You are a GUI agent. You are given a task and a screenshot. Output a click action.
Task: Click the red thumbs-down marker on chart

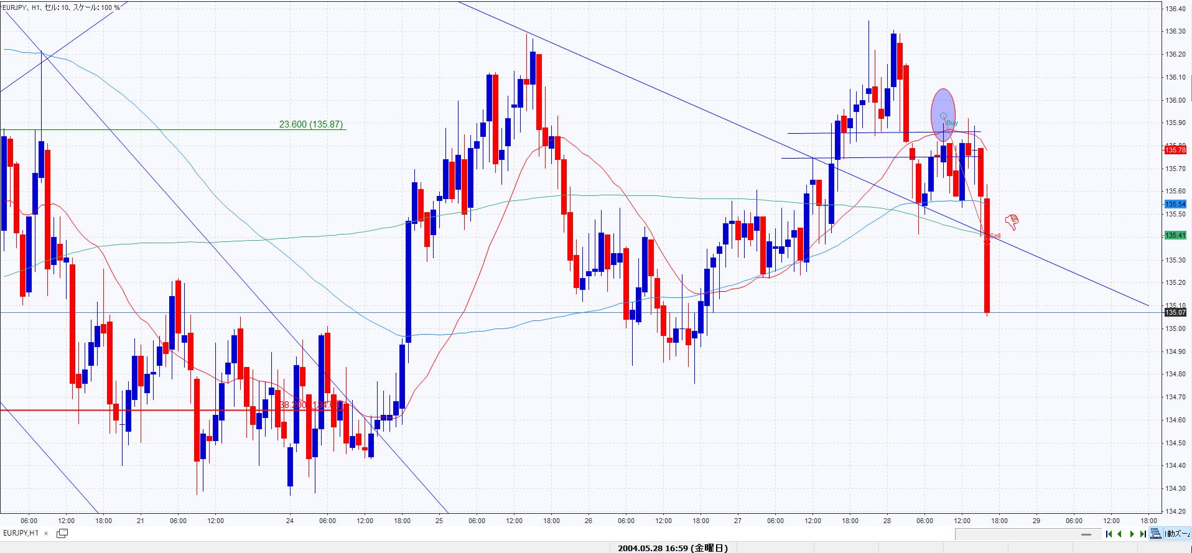pyautogui.click(x=1012, y=221)
